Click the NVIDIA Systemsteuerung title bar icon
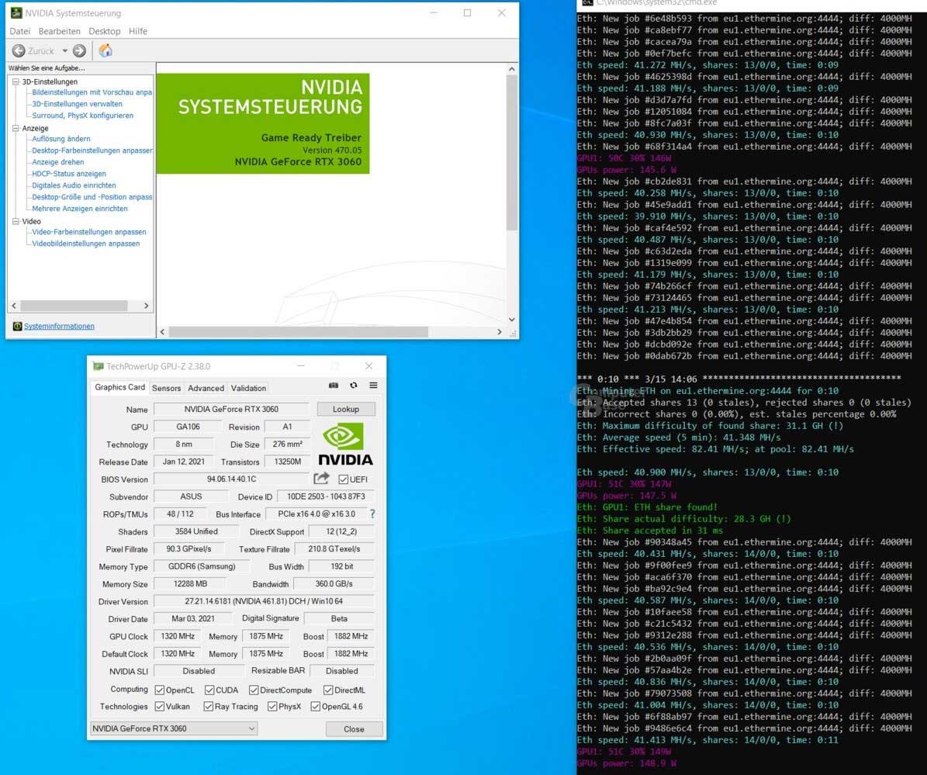 pos(16,12)
